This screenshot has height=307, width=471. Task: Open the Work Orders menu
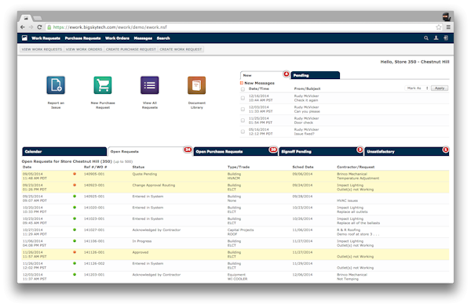(117, 38)
